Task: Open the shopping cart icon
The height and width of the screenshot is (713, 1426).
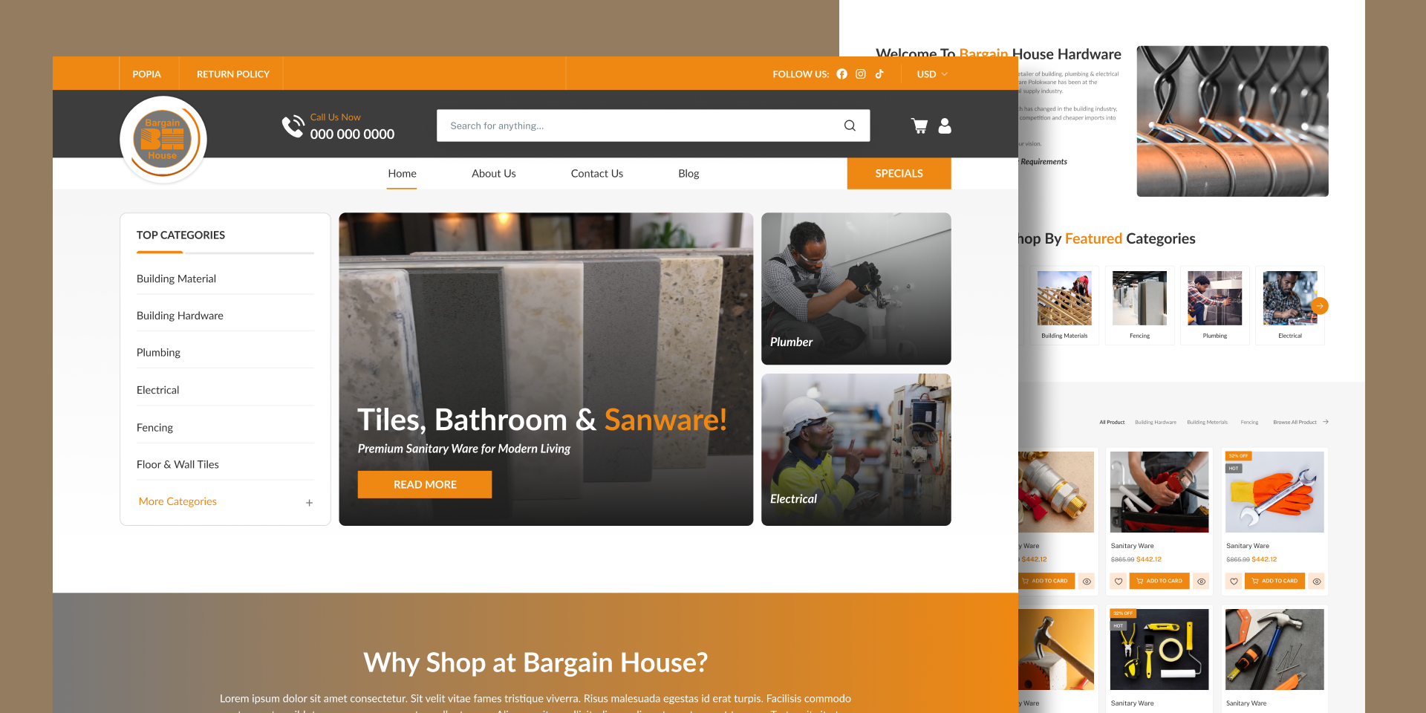Action: 919,126
